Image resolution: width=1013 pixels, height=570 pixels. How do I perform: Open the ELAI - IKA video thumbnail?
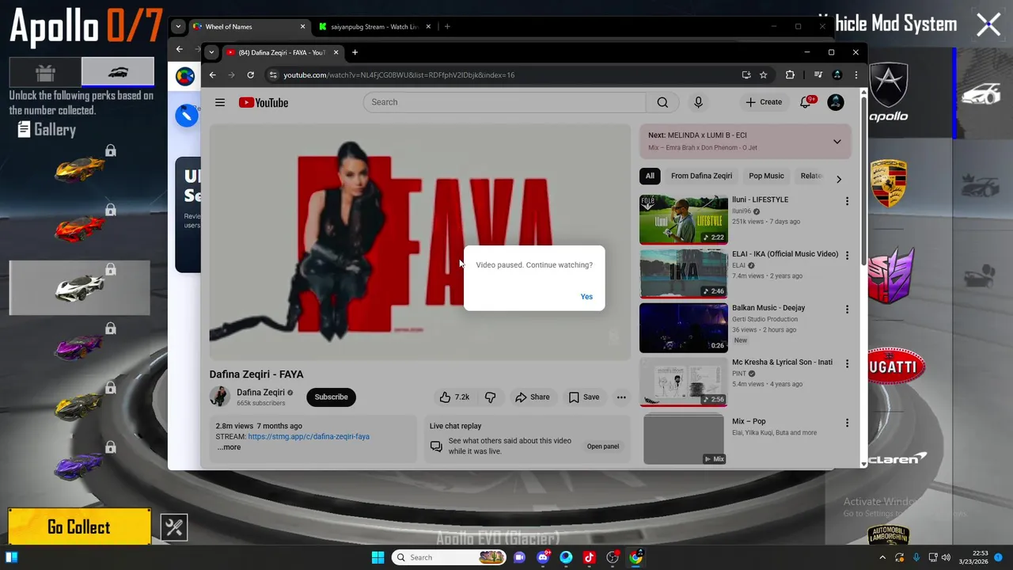(x=683, y=273)
